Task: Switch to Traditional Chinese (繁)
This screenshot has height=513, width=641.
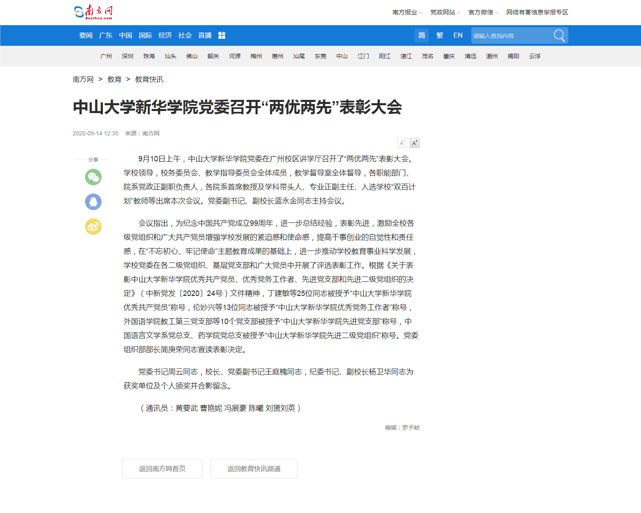Action: 440,35
